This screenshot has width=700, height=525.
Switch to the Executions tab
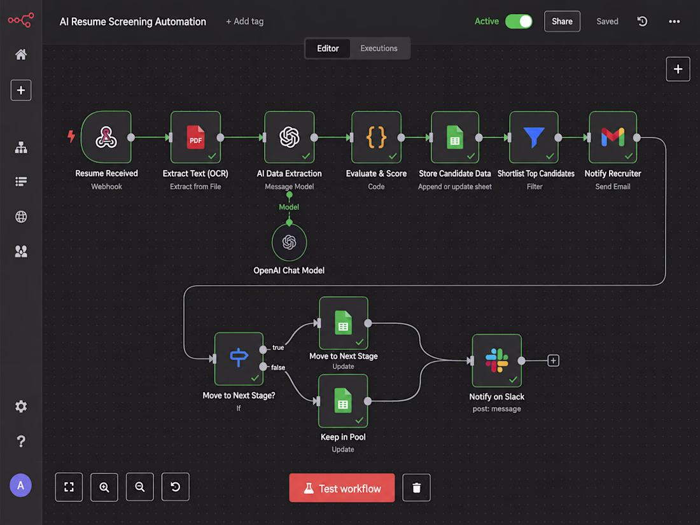379,48
